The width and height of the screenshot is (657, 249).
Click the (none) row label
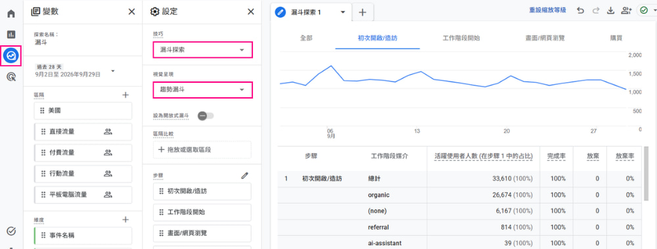pos(377,211)
